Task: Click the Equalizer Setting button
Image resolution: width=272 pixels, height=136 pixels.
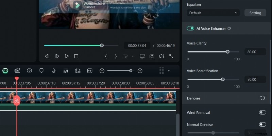Action: pyautogui.click(x=255, y=13)
